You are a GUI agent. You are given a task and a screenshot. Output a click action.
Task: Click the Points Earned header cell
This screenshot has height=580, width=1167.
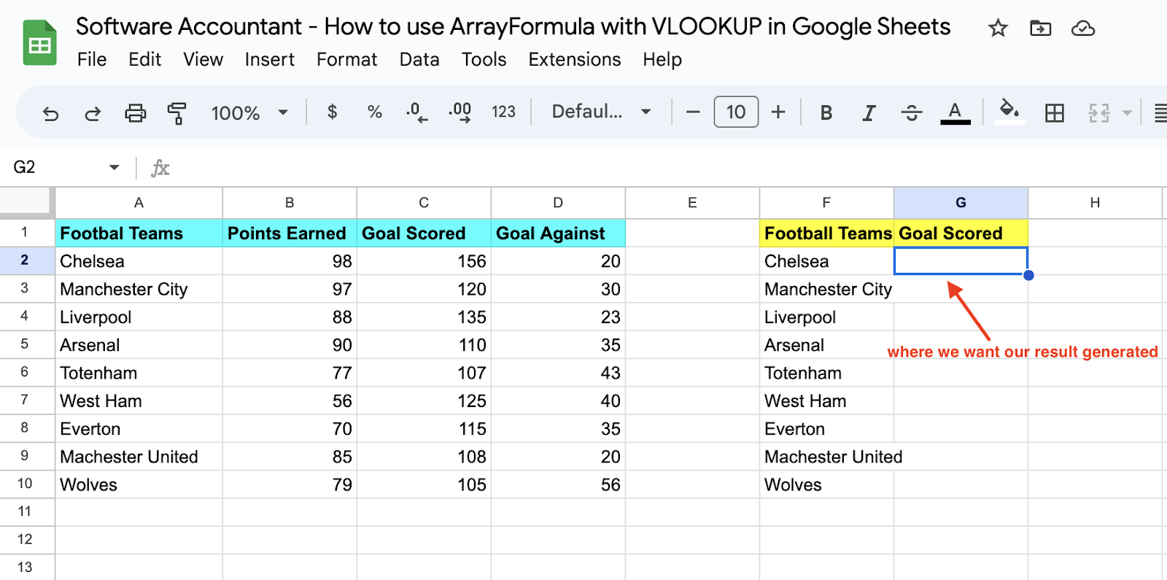(x=290, y=233)
